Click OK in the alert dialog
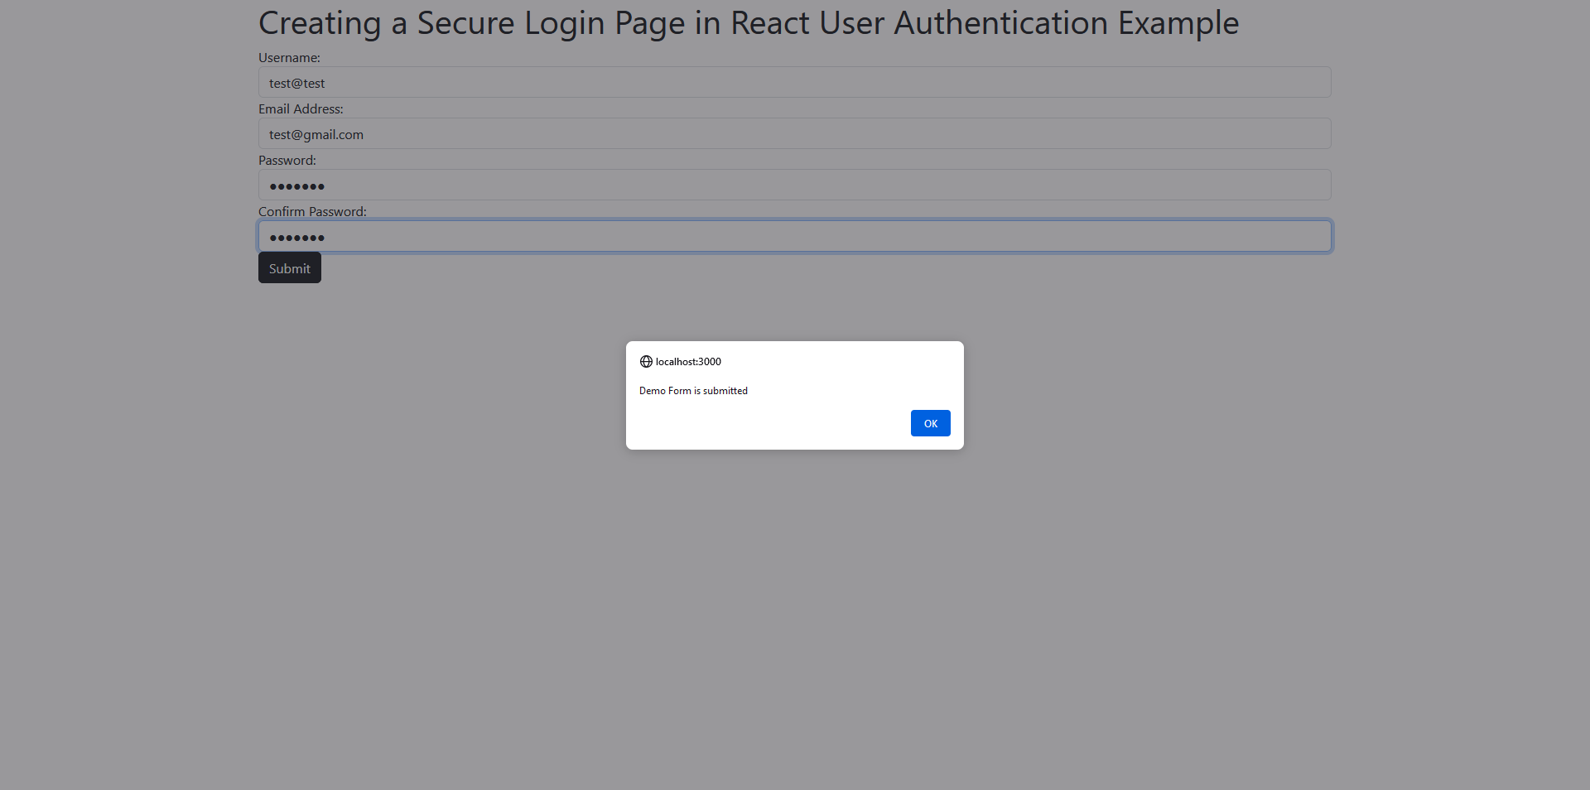1590x790 pixels. 930,423
